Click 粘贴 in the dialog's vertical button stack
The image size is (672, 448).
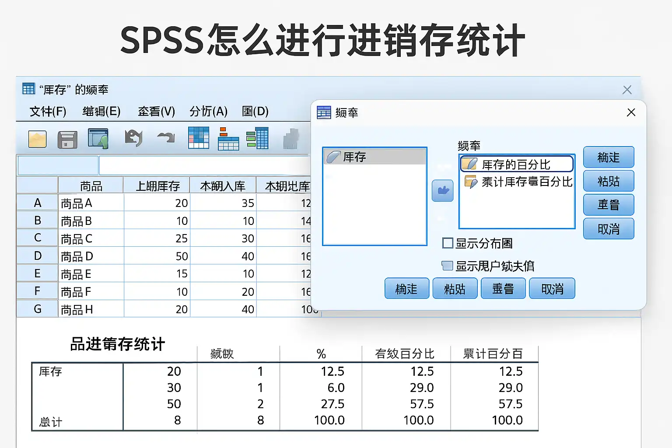point(609,181)
